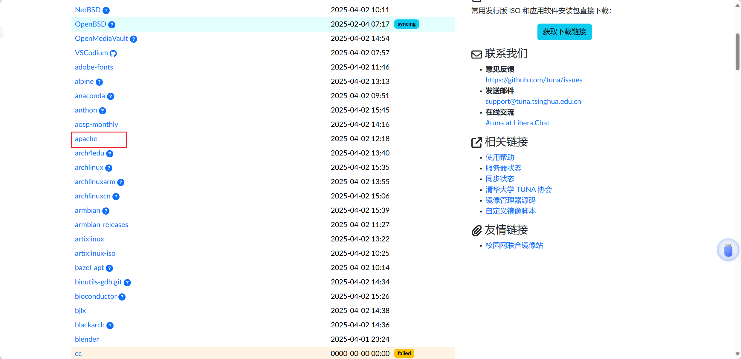Select the highlighted apache mirror entry
This screenshot has width=741, height=359.
click(x=86, y=139)
